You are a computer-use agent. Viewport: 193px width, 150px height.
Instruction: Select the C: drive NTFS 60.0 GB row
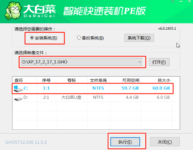(93, 88)
